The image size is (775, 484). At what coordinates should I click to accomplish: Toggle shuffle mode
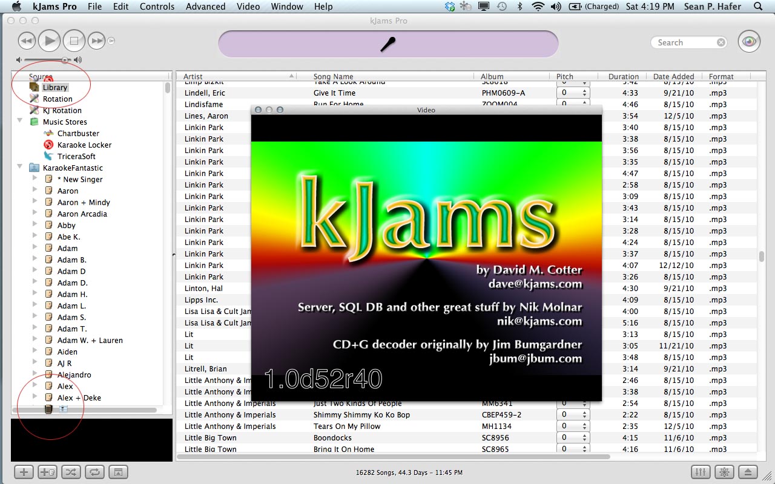point(71,472)
